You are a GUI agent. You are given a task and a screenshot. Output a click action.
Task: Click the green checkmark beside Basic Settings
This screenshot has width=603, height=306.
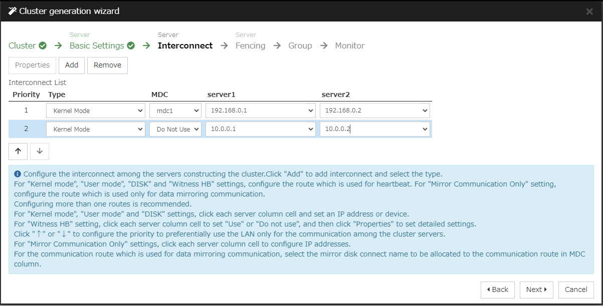pos(131,45)
